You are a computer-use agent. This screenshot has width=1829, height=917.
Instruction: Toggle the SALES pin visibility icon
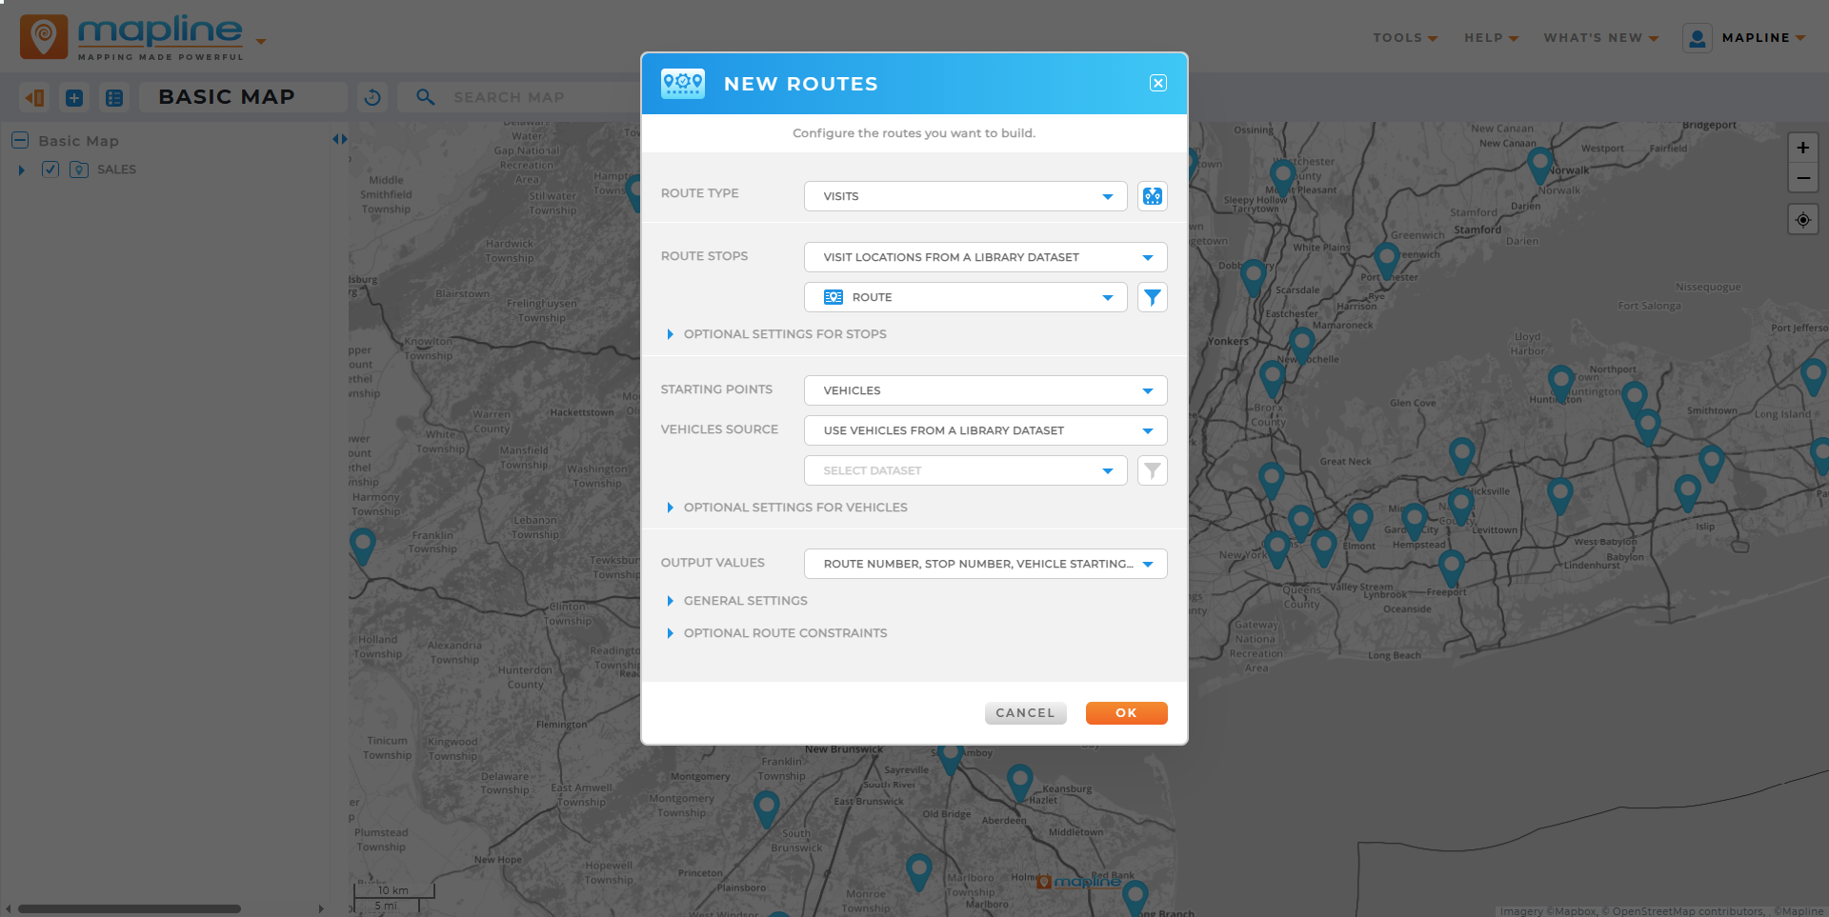(79, 169)
